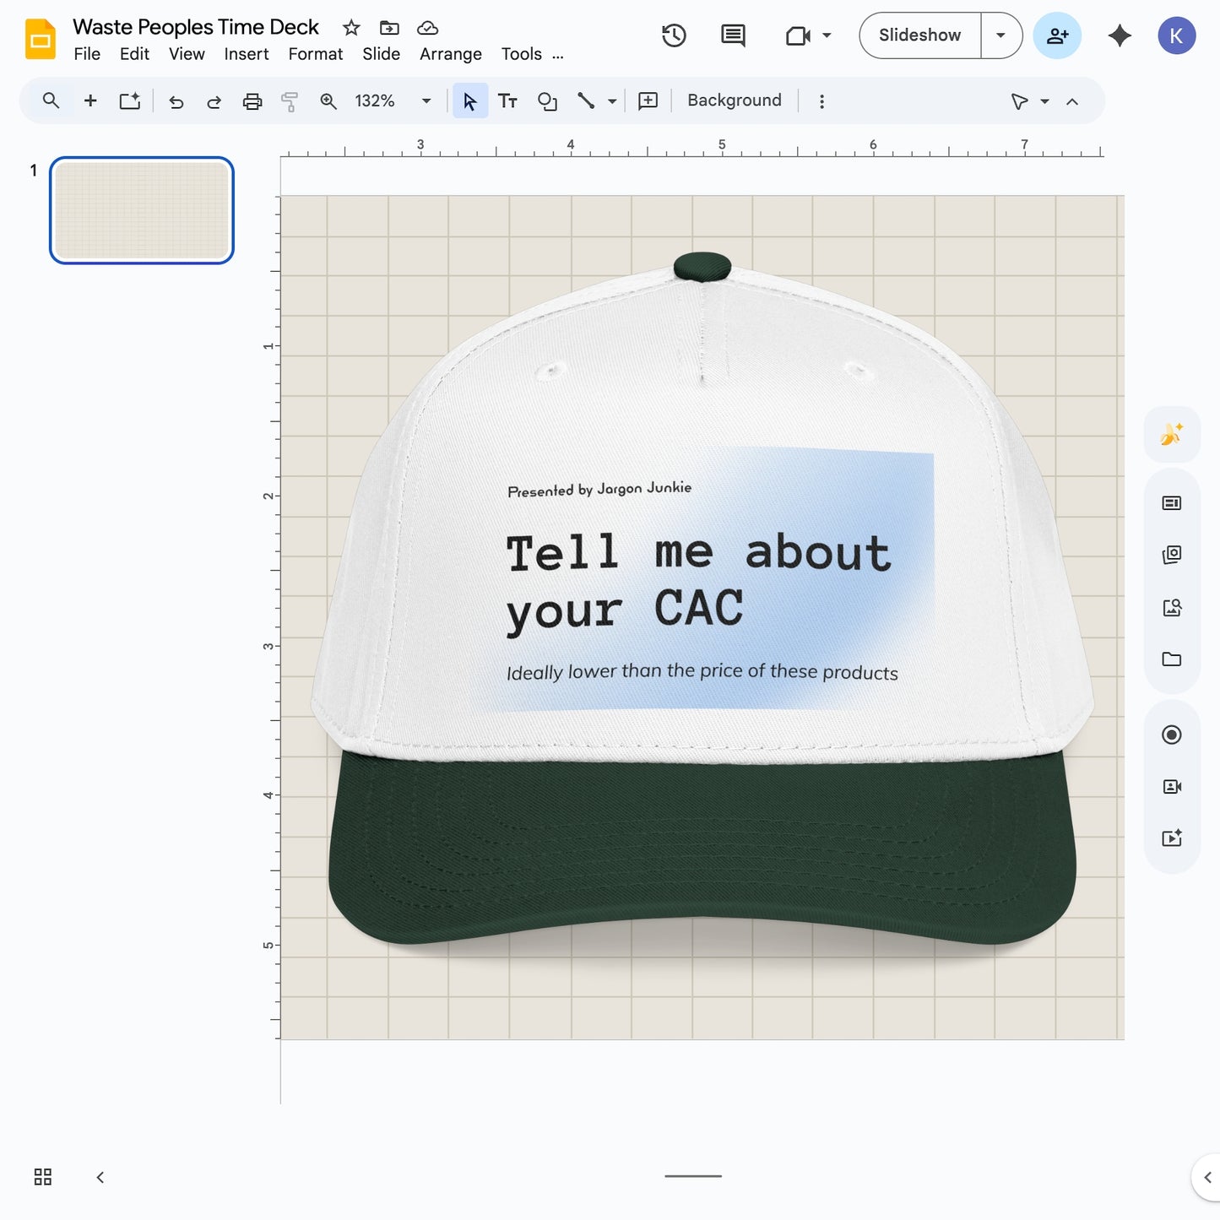Open the Format menu
This screenshot has height=1220, width=1220.
[x=315, y=54]
